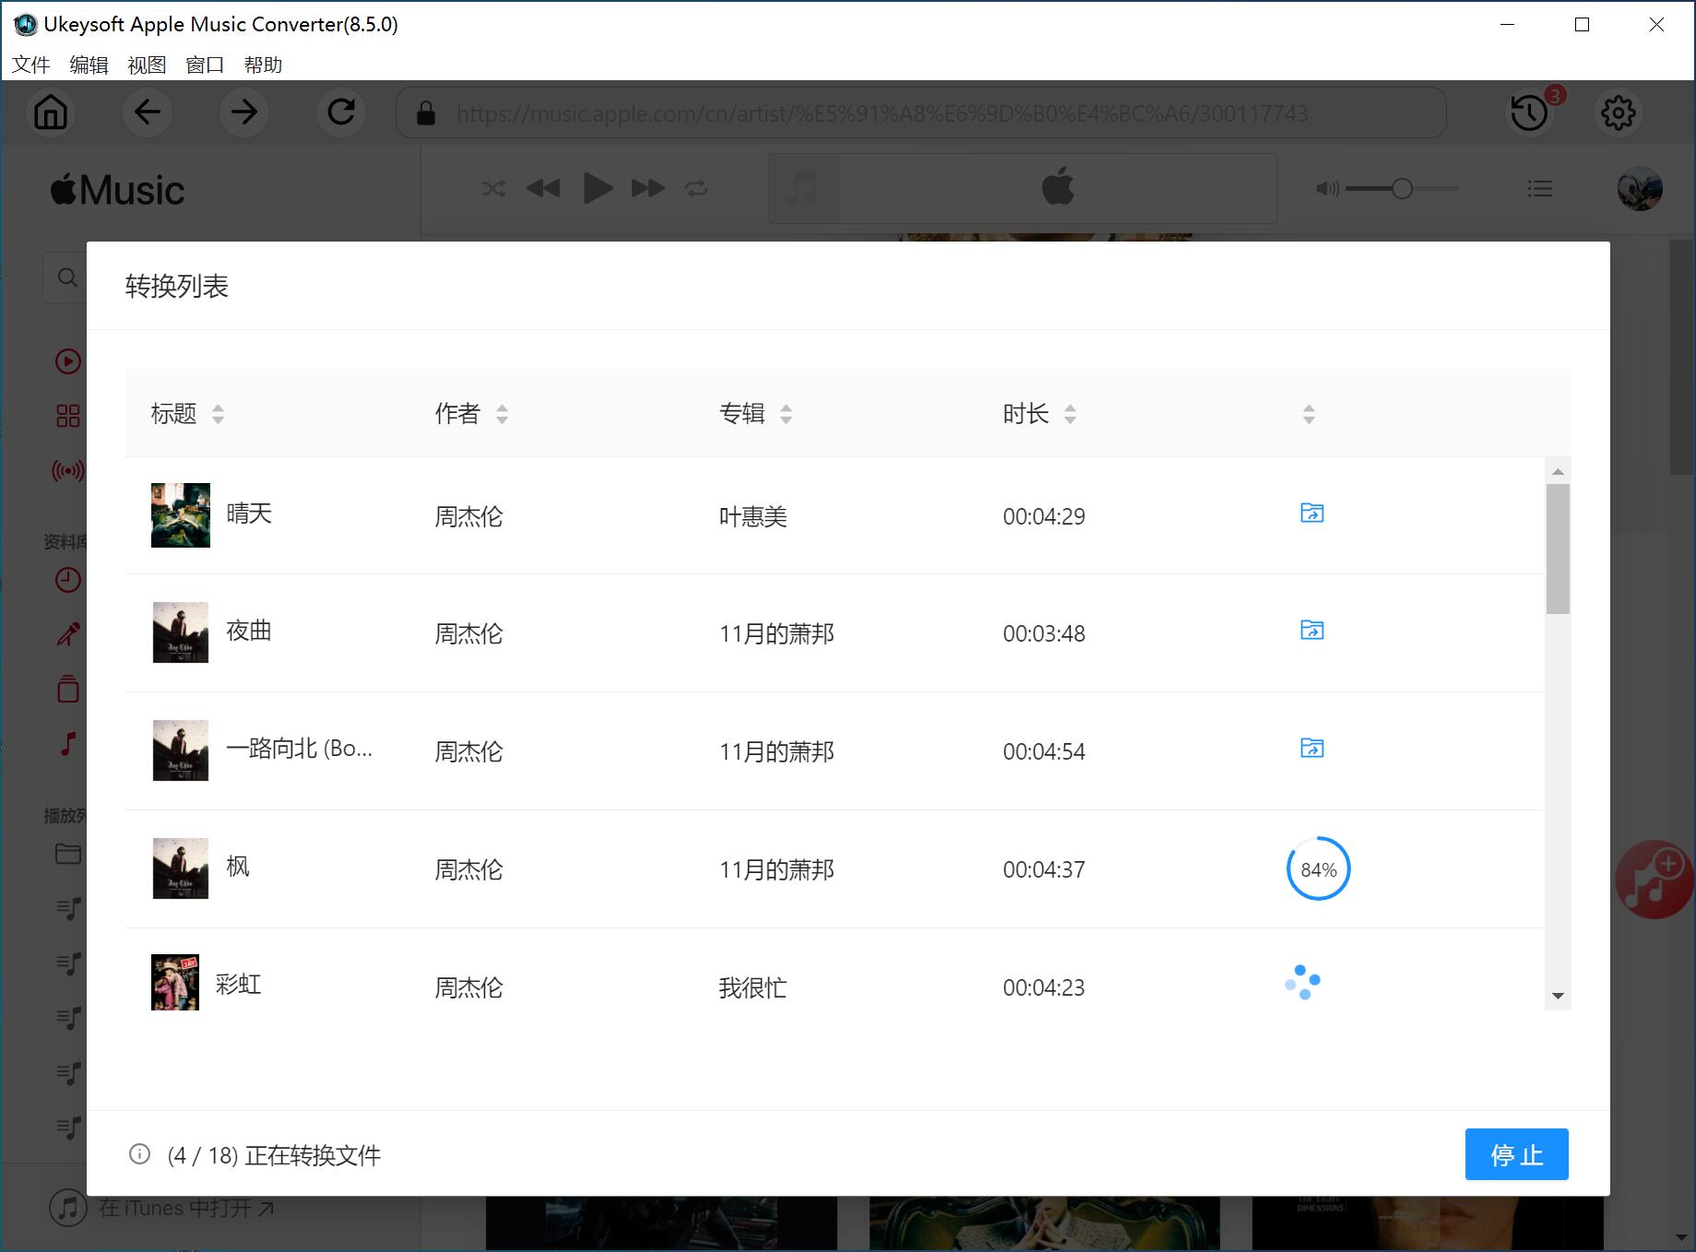The height and width of the screenshot is (1252, 1696).
Task: Open Listen Now in the sidebar
Action: click(x=68, y=361)
